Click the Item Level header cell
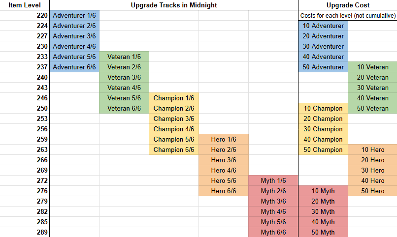 pos(25,5)
